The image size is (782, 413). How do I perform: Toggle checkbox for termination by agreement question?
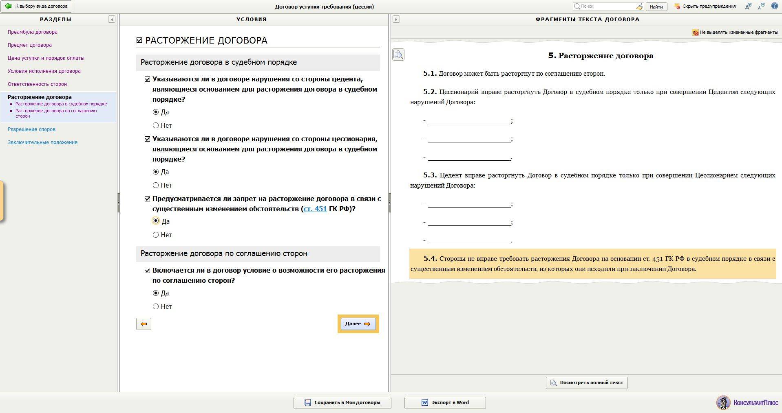[x=148, y=271]
